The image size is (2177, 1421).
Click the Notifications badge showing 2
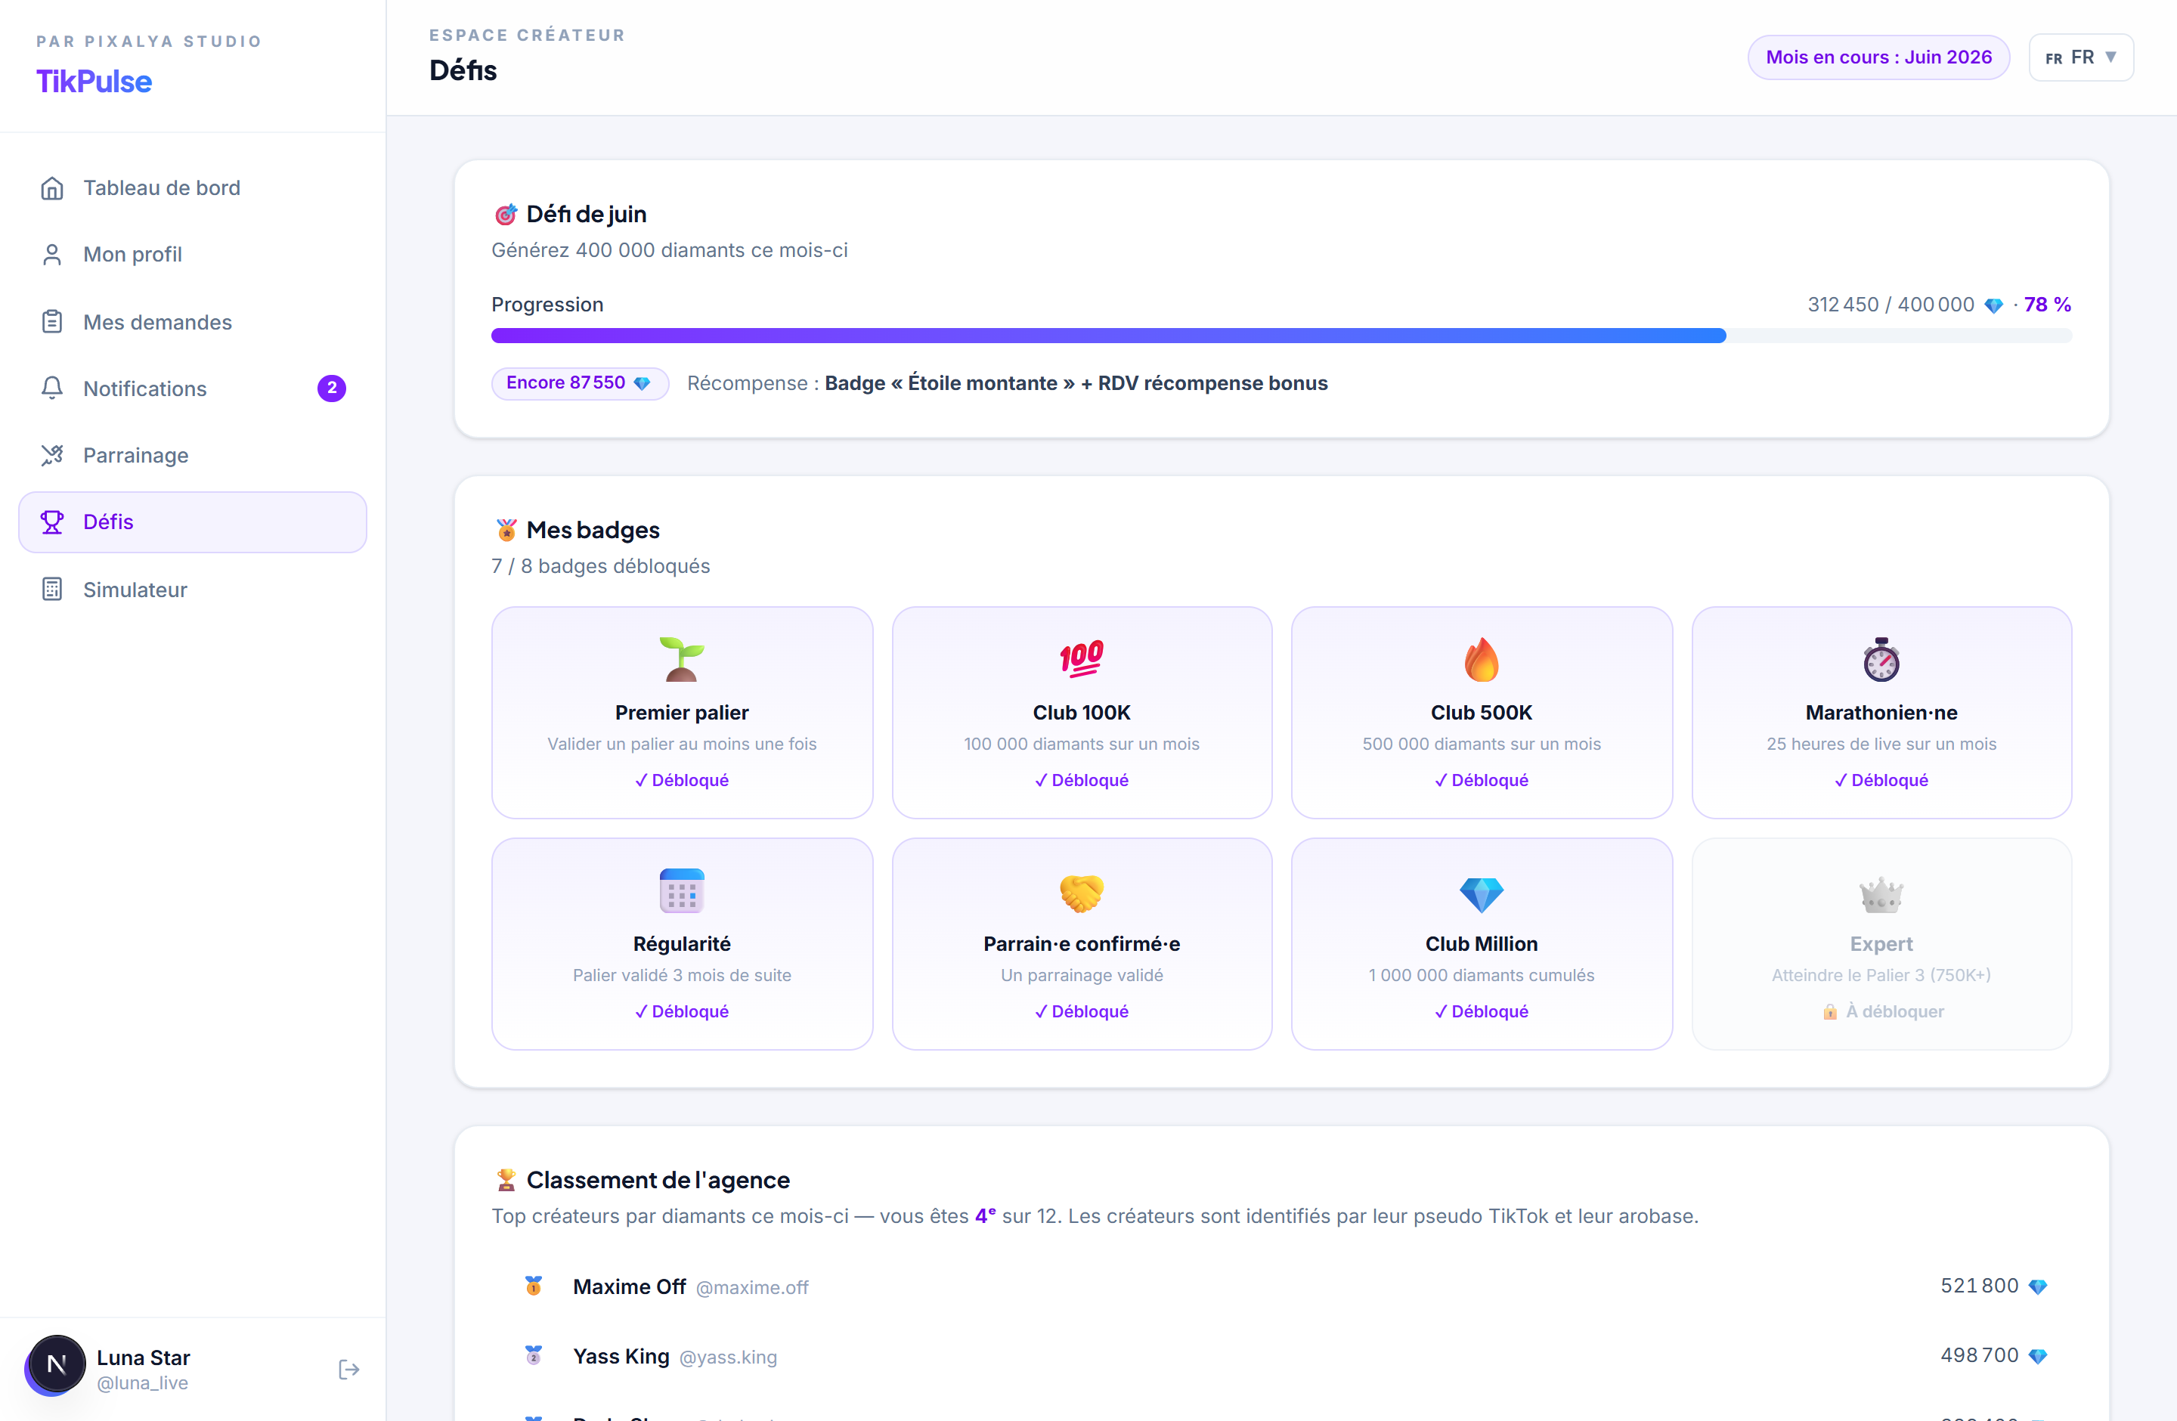click(x=331, y=389)
